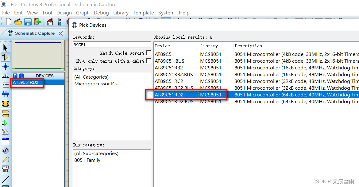Open the Edit menu
This screenshot has height=187, width=359.
[x=18, y=13]
